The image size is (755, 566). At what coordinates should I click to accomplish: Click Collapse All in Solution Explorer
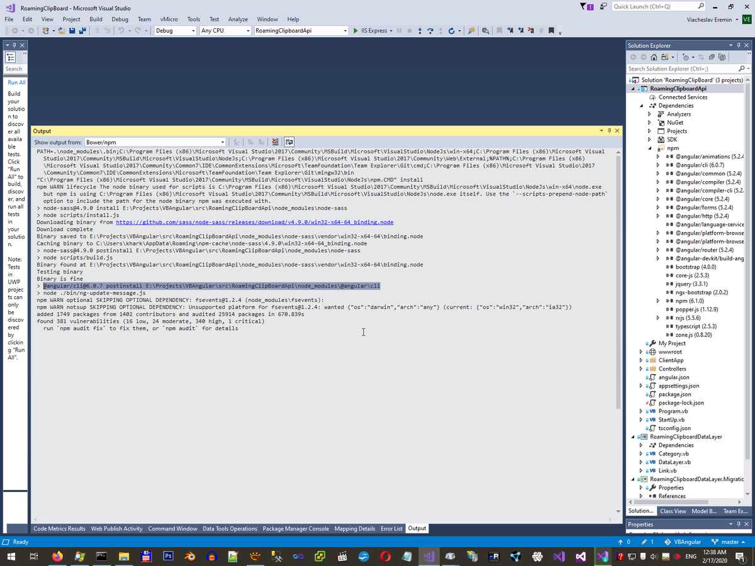point(712,57)
